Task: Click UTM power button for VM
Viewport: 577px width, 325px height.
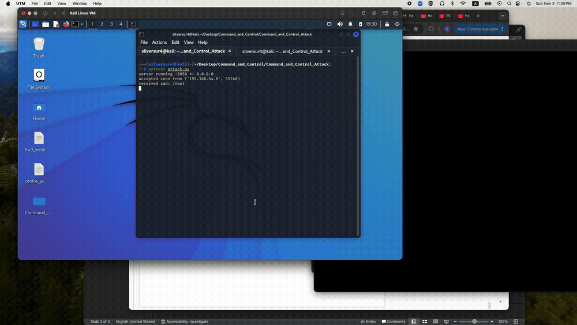Action: pyautogui.click(x=46, y=13)
